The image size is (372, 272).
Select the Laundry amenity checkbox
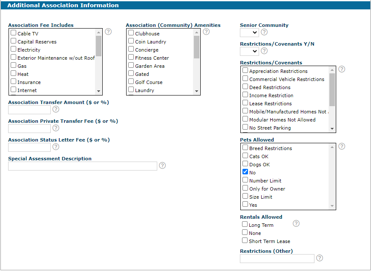(131, 90)
